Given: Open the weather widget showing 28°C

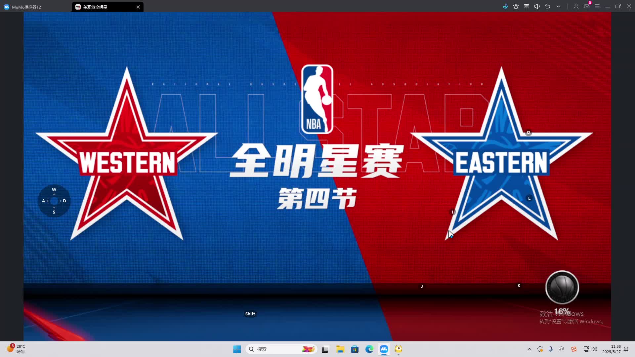Looking at the screenshot, I should 16,349.
